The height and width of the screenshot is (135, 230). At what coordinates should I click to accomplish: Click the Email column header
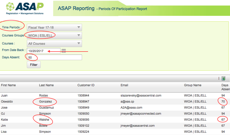(124, 85)
